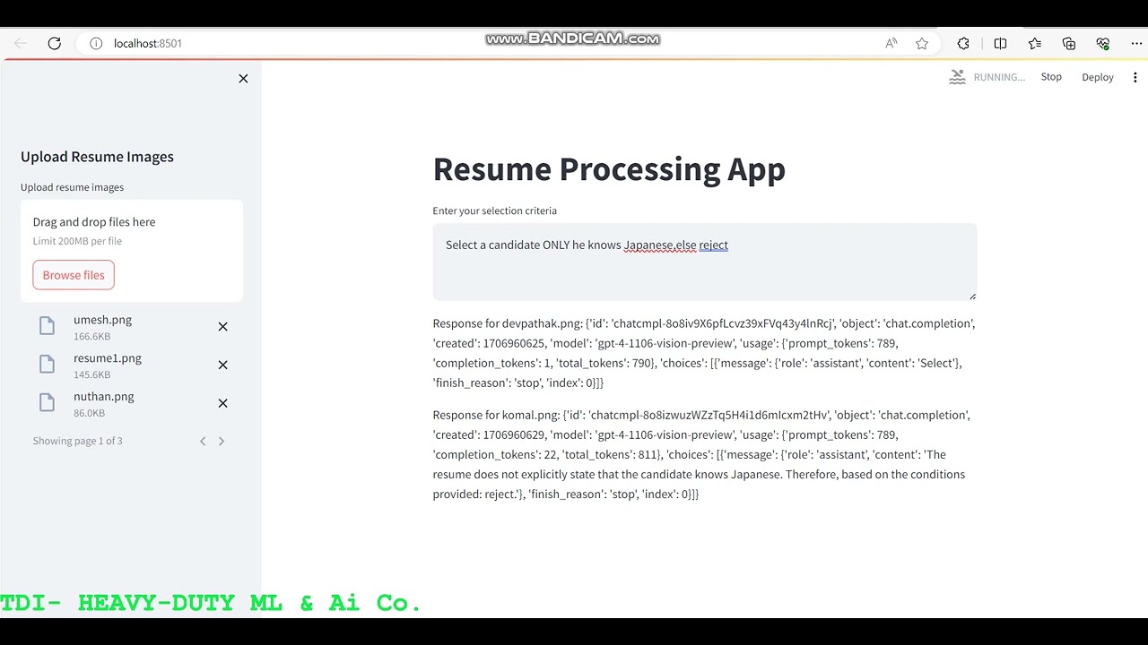1148x645 pixels.
Task: Click the Browse files button
Action: [x=74, y=275]
